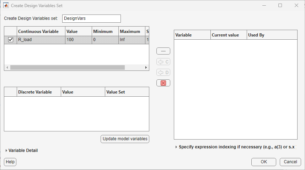Open Help for this dialog

point(10,162)
